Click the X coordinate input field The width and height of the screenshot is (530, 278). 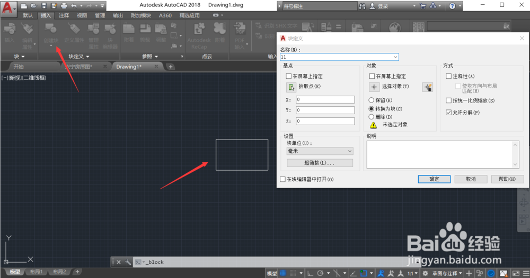(x=325, y=99)
